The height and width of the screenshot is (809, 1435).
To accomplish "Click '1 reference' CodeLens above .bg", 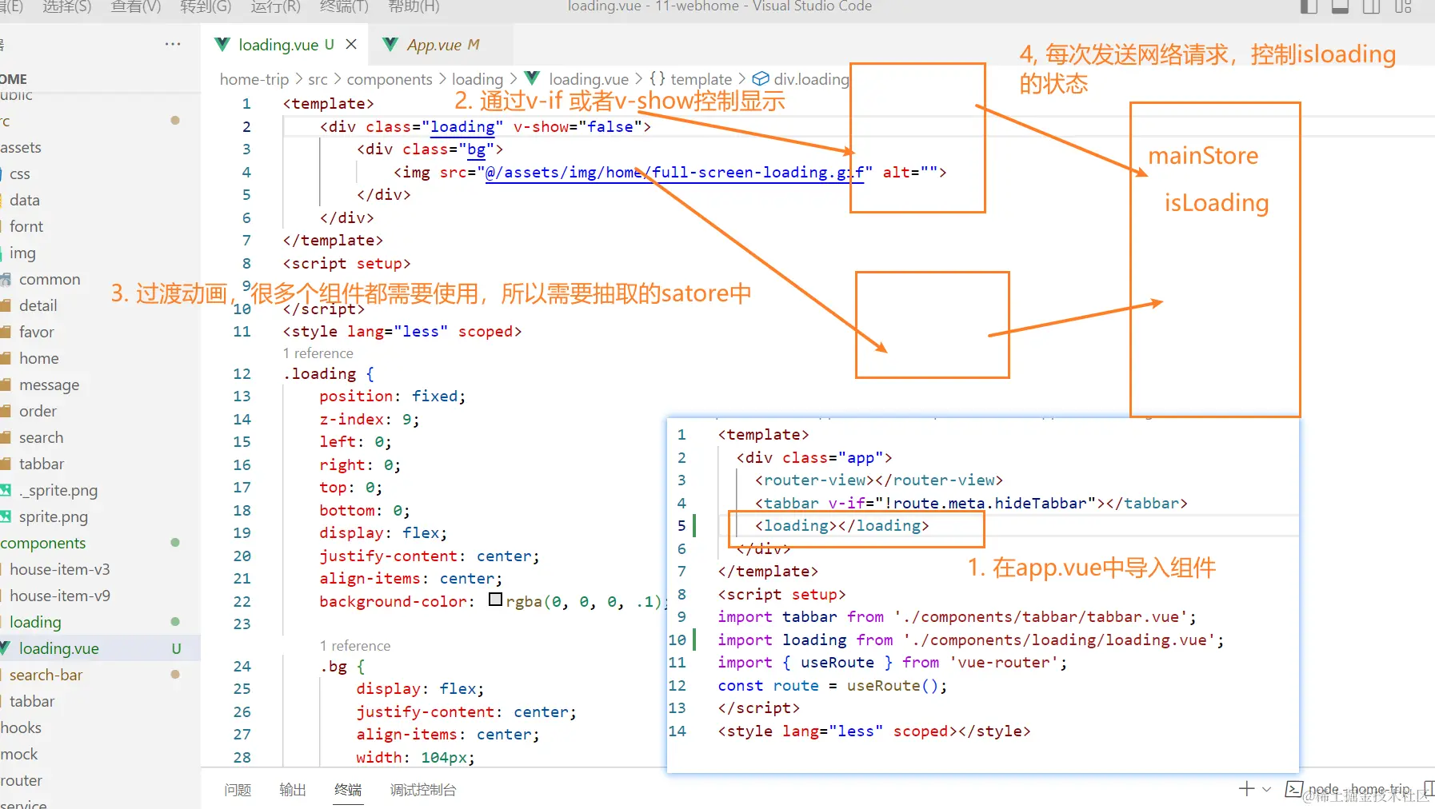I will coord(355,646).
